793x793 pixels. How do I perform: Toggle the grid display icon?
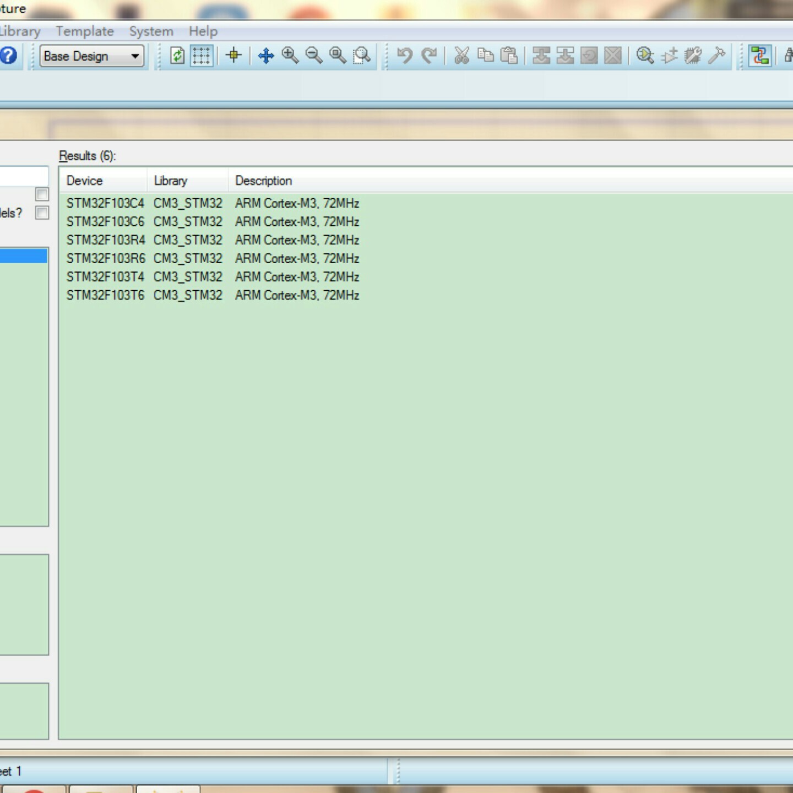coord(201,56)
